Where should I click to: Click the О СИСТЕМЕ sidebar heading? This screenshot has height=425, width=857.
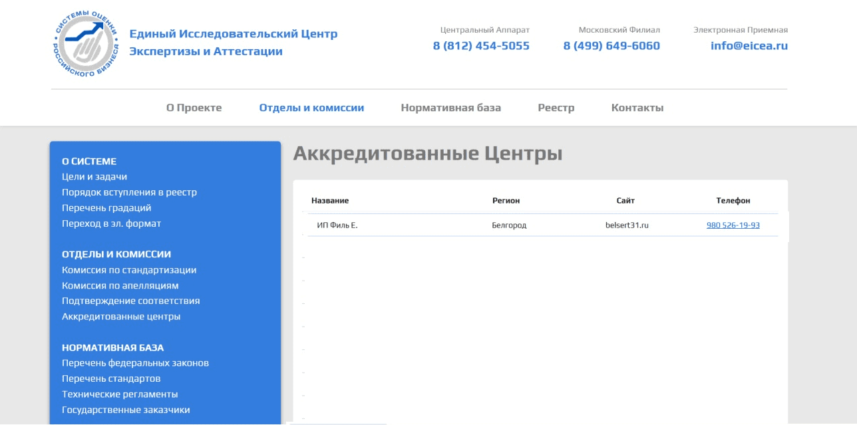coord(89,162)
